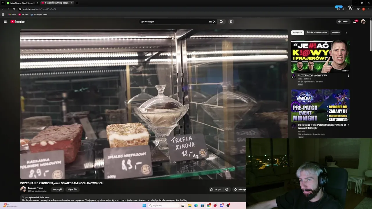Open options for Pre-Patchu Midnight video
The height and width of the screenshot is (209, 372).
348,125
